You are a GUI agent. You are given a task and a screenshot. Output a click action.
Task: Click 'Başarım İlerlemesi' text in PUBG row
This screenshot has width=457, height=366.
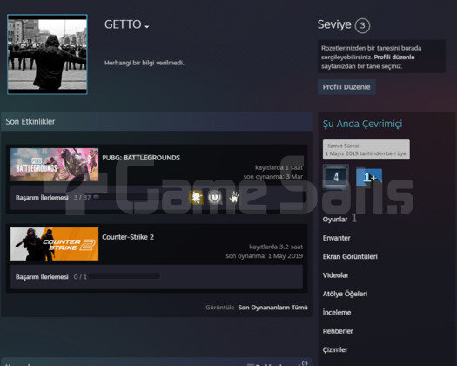tap(42, 198)
